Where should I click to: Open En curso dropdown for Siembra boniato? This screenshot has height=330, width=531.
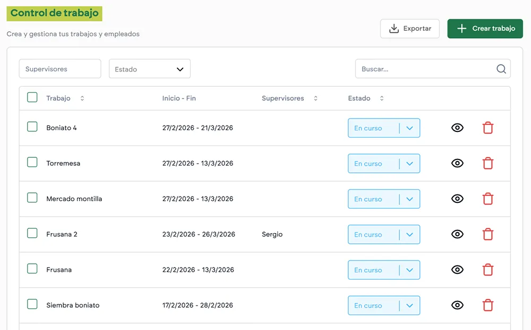[x=409, y=306]
